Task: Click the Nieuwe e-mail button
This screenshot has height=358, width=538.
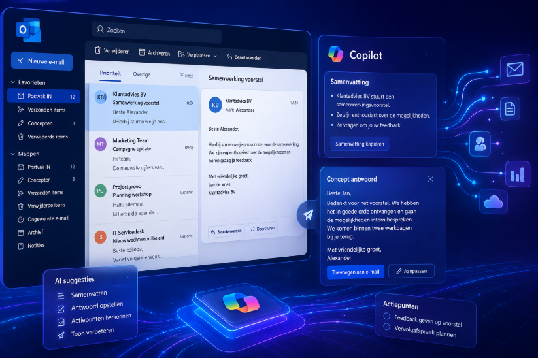Action: (42, 61)
